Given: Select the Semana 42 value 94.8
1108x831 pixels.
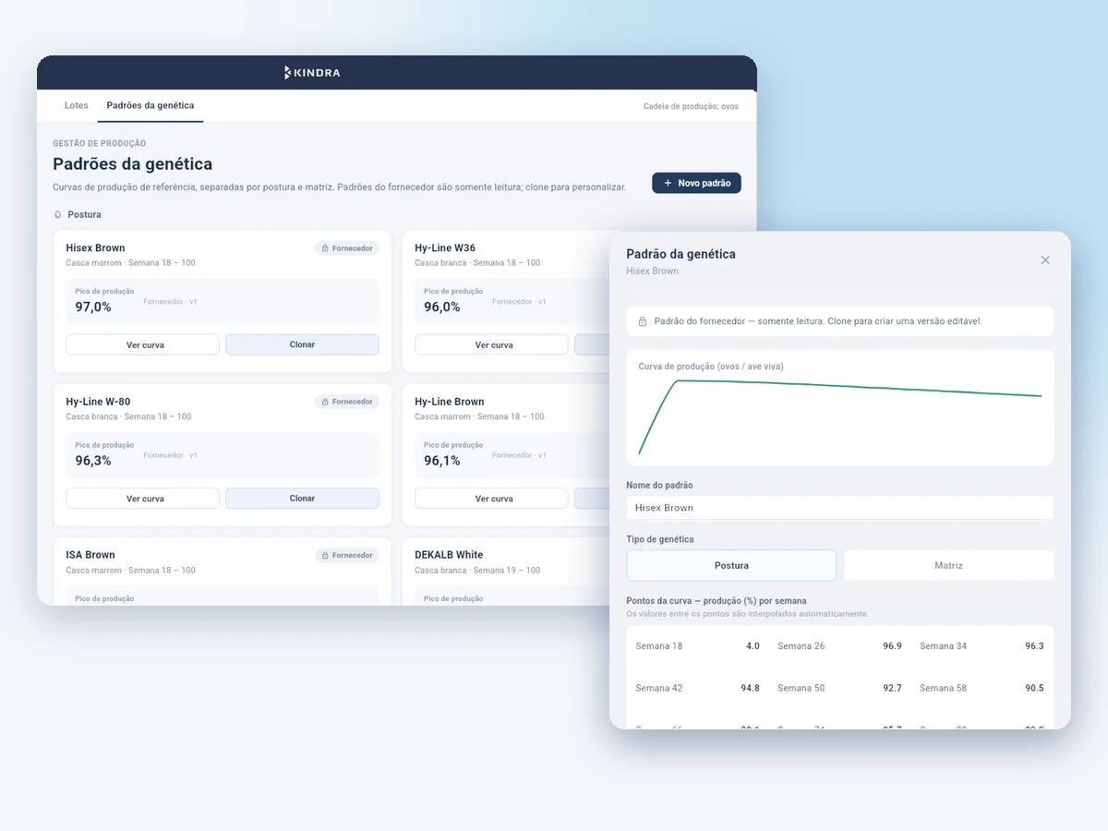Looking at the screenshot, I should 750,688.
